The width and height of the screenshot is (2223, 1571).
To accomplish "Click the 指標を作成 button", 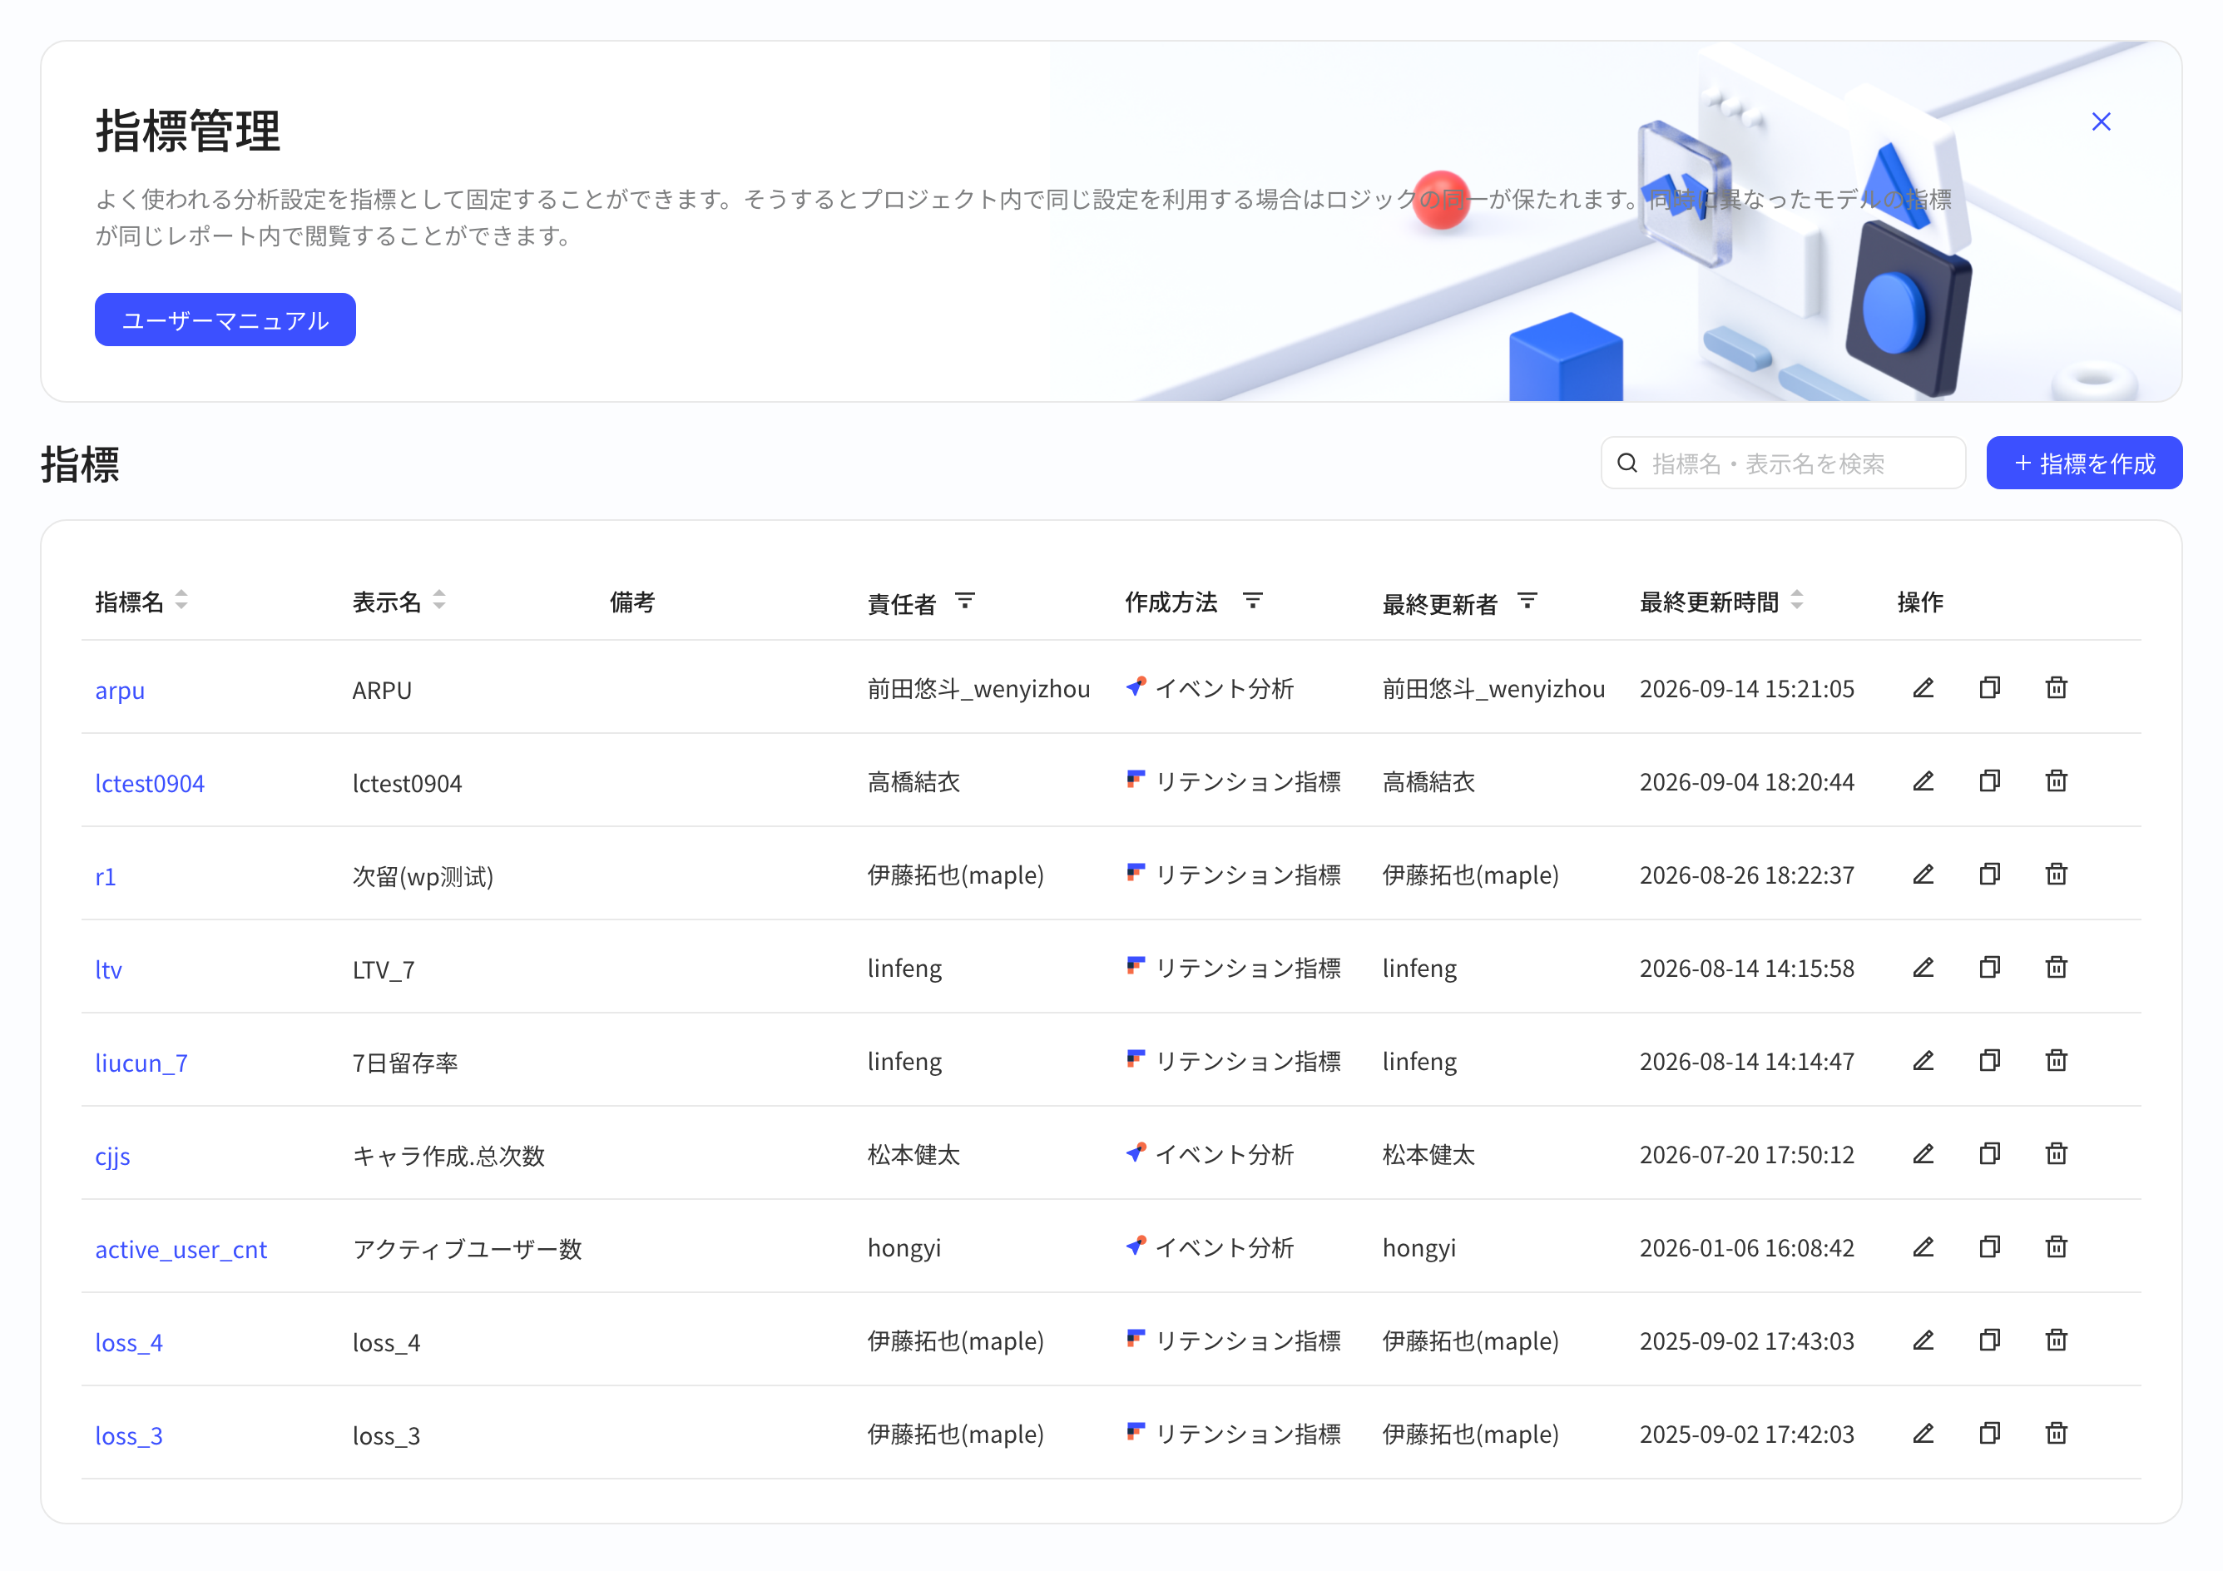I will coord(2085,463).
